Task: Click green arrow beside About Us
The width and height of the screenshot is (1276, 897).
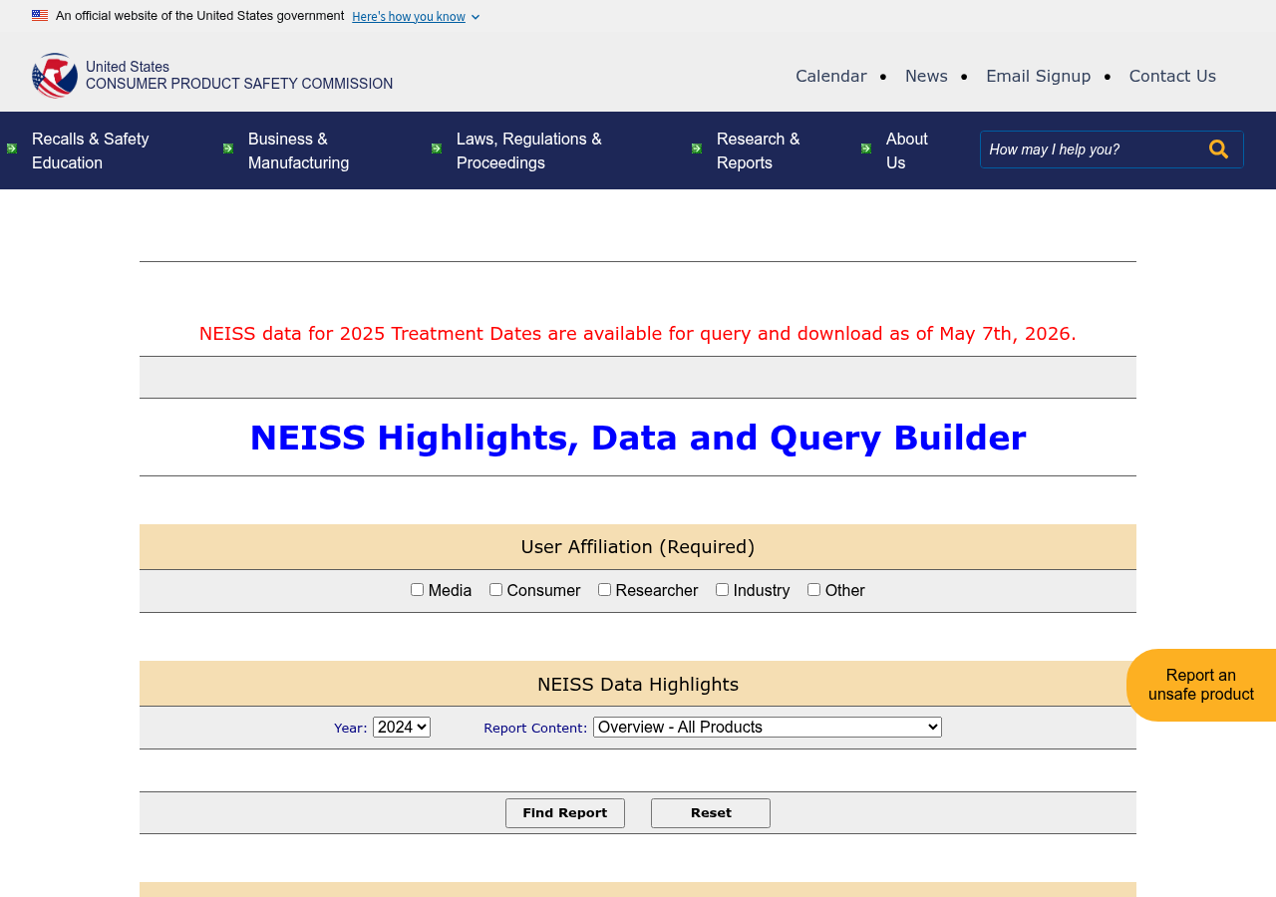Action: pos(866,149)
